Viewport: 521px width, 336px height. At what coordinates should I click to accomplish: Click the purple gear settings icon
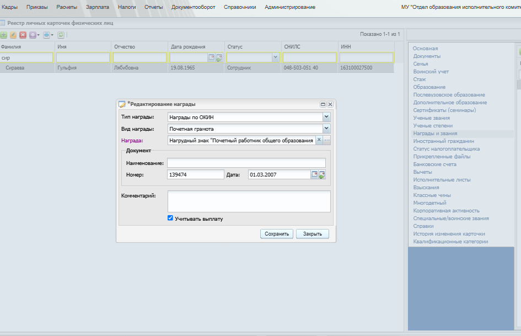pos(33,35)
